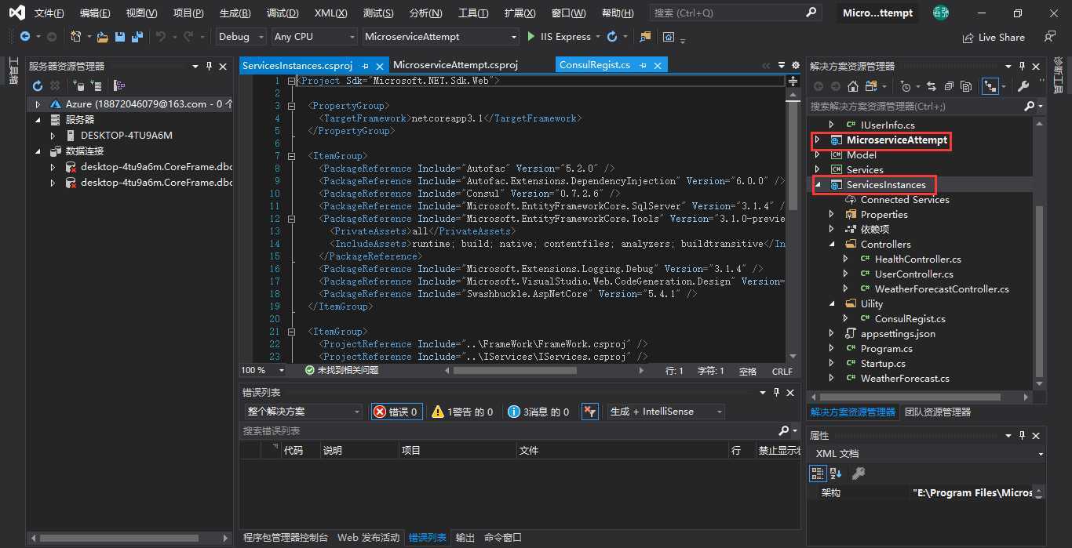Click the categorized view icon in Properties panel

click(x=818, y=474)
